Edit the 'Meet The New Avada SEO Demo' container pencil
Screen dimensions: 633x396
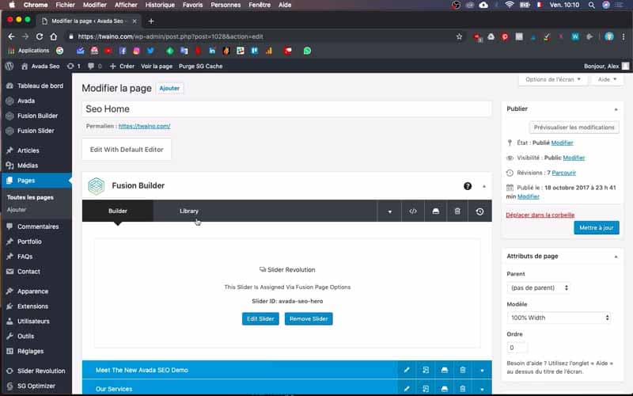tap(407, 370)
